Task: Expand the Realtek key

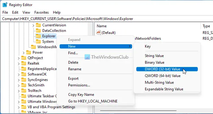Action: pyautogui.click(x=19, y=63)
